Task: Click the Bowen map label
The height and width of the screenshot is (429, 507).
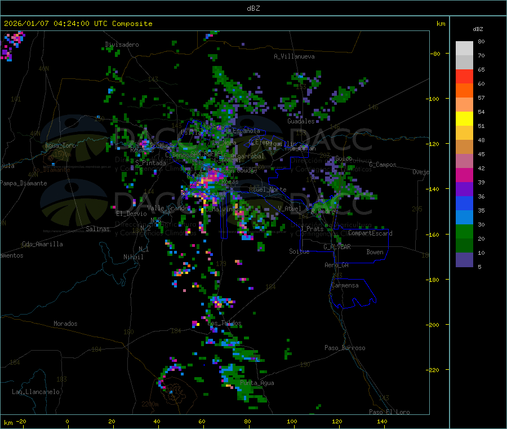Action: (375, 252)
